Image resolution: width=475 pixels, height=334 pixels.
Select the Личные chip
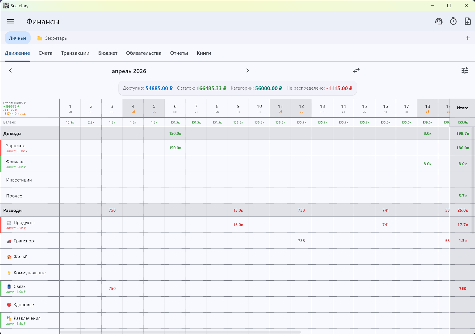(18, 38)
